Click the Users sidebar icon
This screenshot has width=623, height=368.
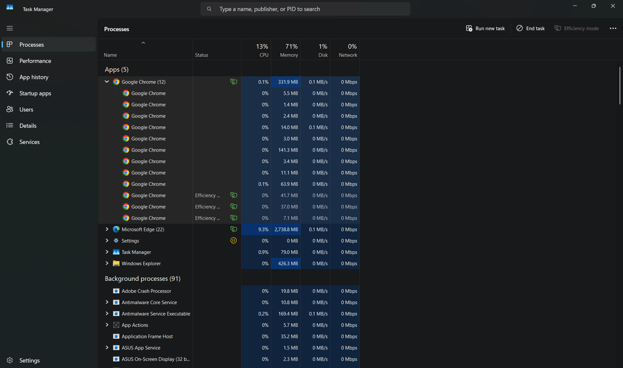[10, 110]
